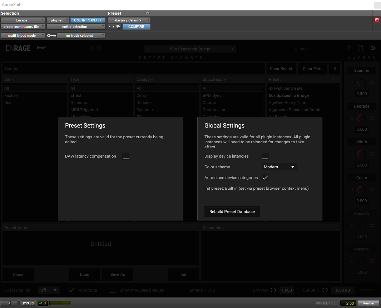
Task: Uncheck Auto-close device categories
Action: (x=265, y=178)
